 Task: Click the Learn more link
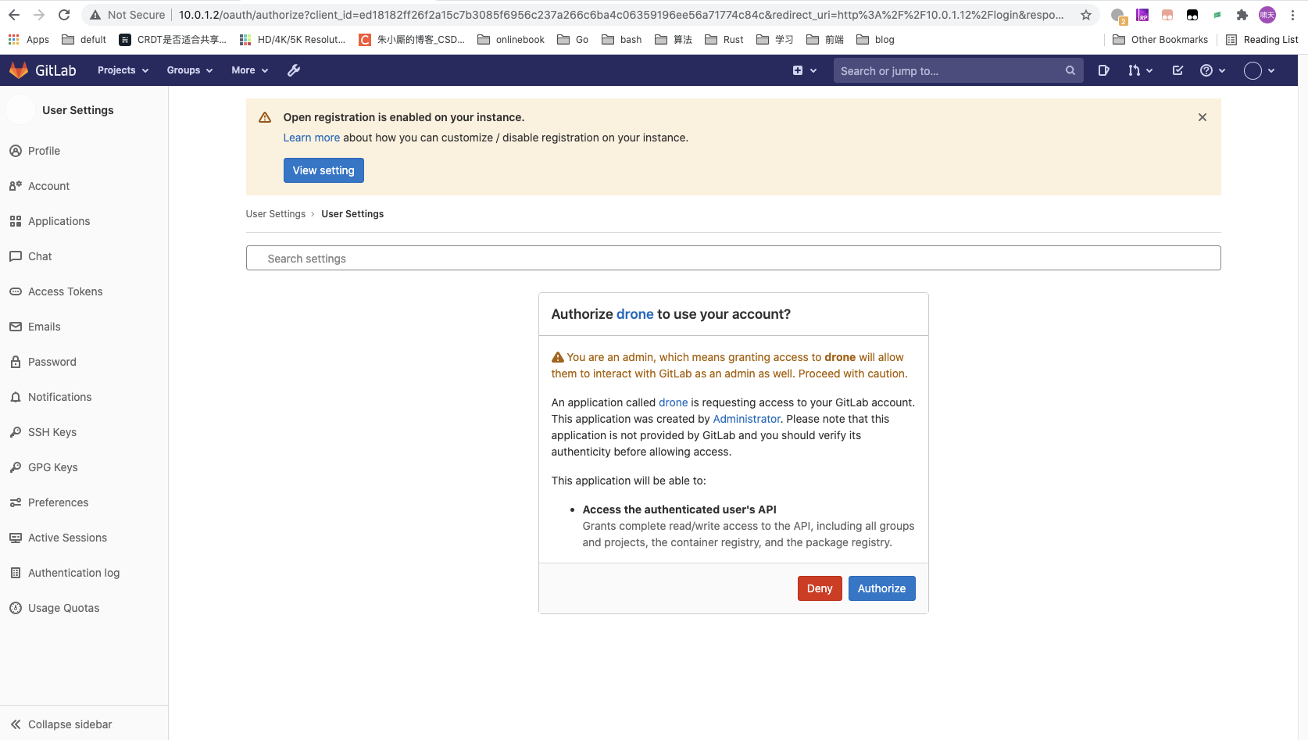tap(311, 138)
